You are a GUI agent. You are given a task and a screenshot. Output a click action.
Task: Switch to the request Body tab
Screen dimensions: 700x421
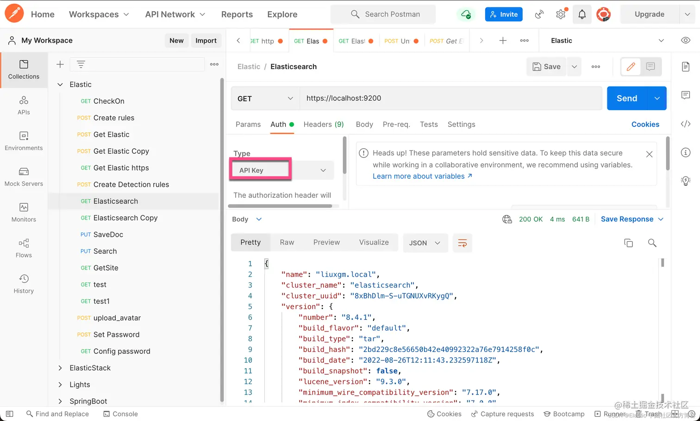(x=364, y=124)
